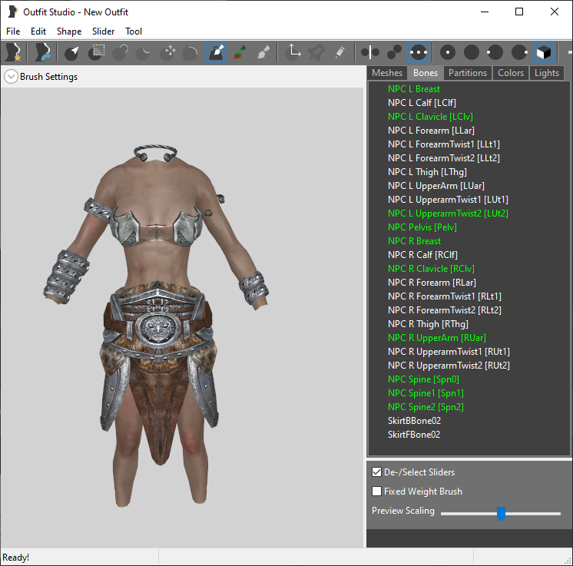The width and height of the screenshot is (573, 566).
Task: Select bone NPC R Forearm [RLar]
Action: 432,283
